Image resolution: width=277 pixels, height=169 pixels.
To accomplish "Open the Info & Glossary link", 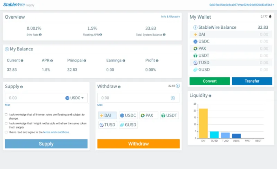I will 170,16.
